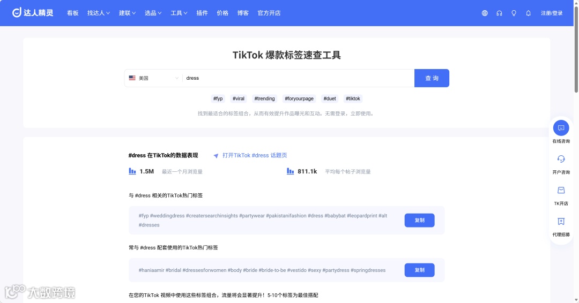Open 官方开店 nav item
This screenshot has height=303, width=579.
click(x=269, y=13)
